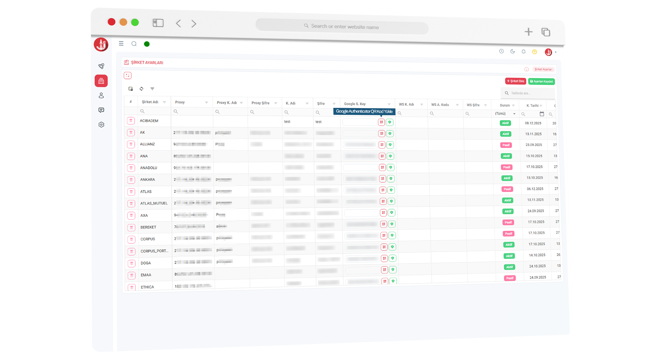Click the Şirket Ekle button
This screenshot has width=659, height=357.
pos(516,81)
